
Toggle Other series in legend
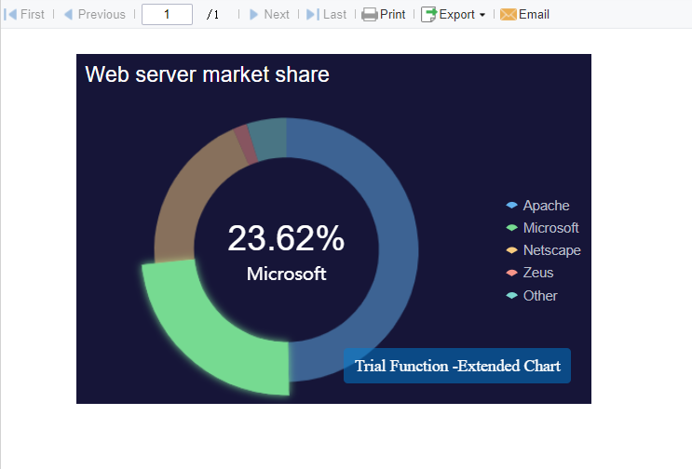(532, 296)
